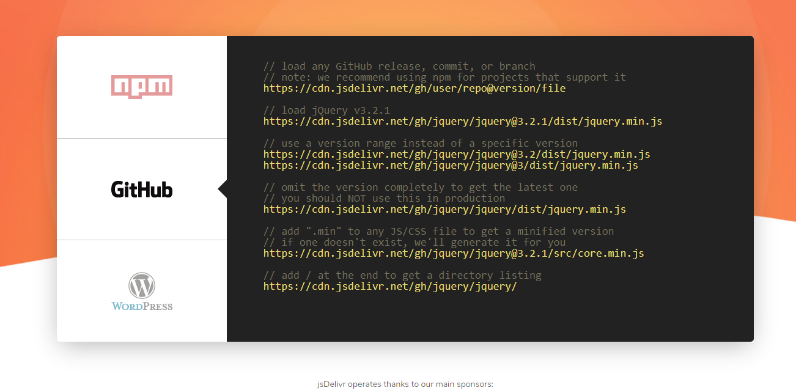Click the gh/user/repo@version/file URL
Screen dimensions: 796x390
[415, 88]
